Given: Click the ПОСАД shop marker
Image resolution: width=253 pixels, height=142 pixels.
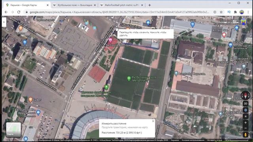Looking at the screenshot, I should (x=230, y=45).
